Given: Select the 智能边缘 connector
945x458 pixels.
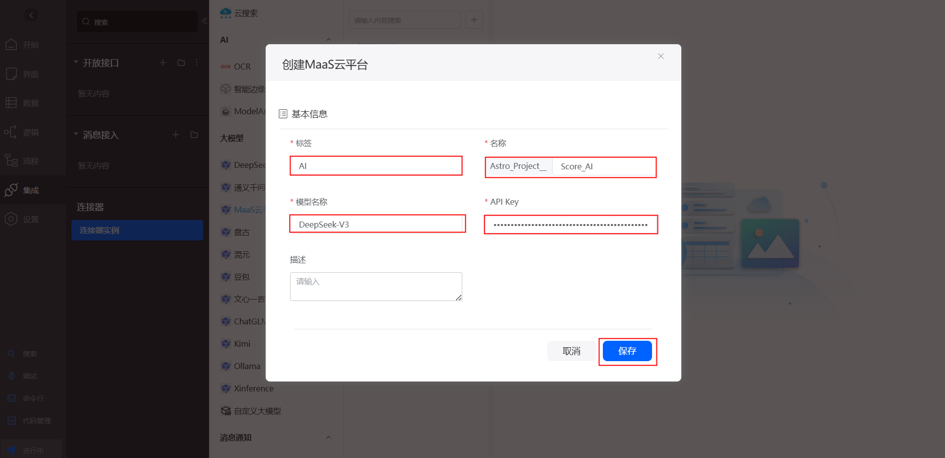Looking at the screenshot, I should point(243,89).
